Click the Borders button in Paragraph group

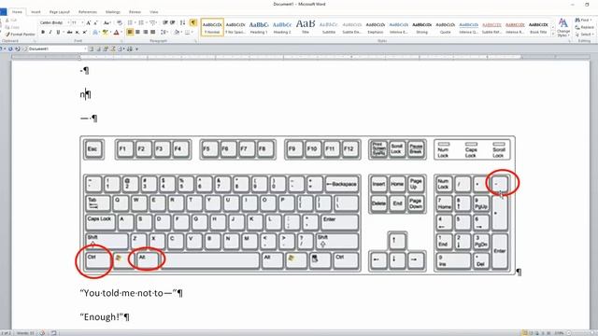coord(187,32)
